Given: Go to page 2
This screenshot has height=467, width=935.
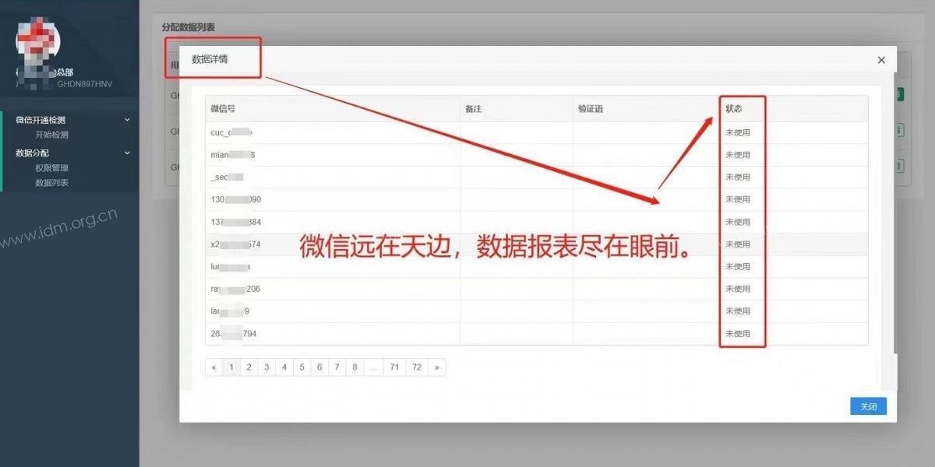Looking at the screenshot, I should 249,367.
